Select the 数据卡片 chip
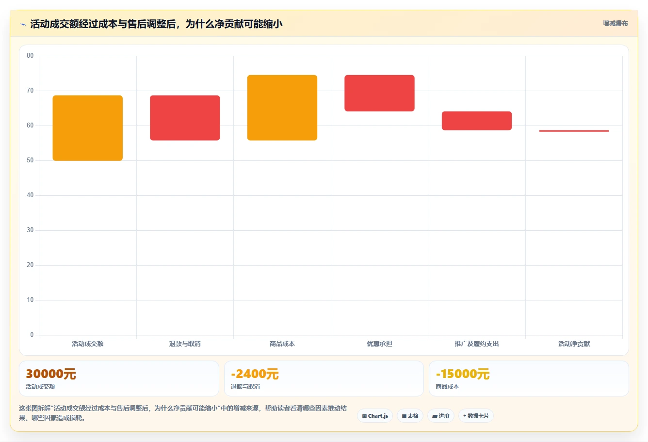Image resolution: width=648 pixels, height=442 pixels. [x=476, y=416]
